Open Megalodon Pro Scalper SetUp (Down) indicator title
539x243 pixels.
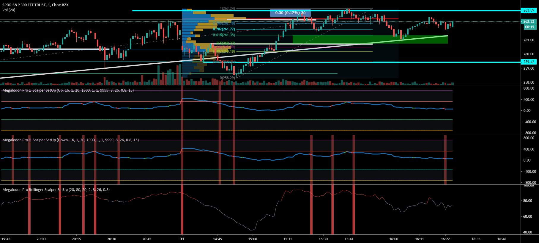pyautogui.click(x=70, y=140)
